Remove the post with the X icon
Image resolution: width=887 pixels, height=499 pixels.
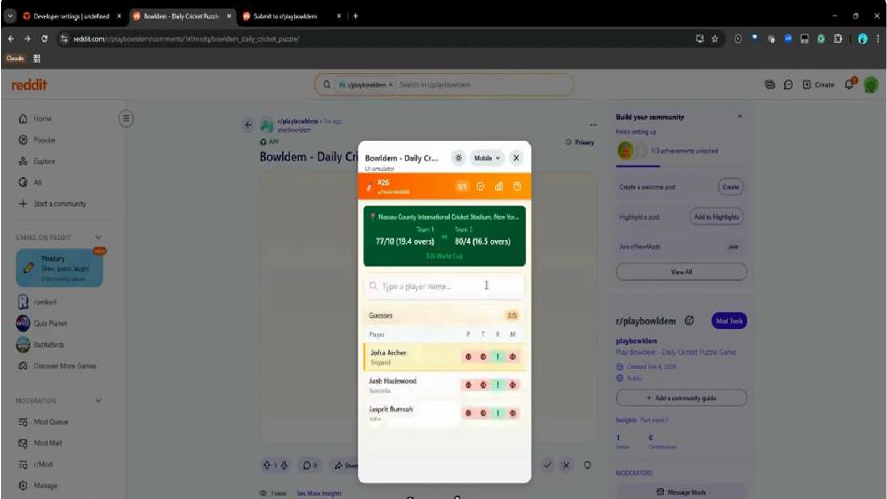(566, 465)
